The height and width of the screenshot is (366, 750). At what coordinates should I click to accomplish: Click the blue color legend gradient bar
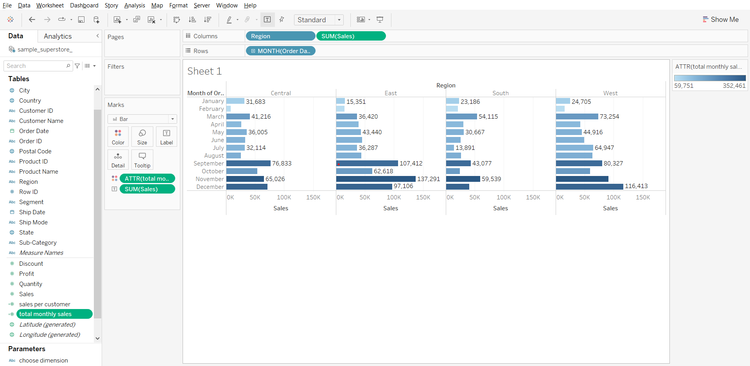(710, 78)
